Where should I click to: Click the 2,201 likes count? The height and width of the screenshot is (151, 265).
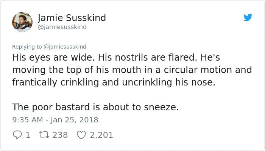101,135
